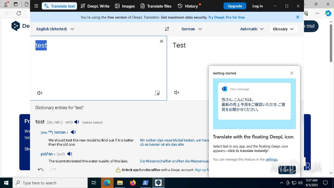Click the redo arrow icon
The height and width of the screenshot is (188, 334).
pyautogui.click(x=53, y=170)
